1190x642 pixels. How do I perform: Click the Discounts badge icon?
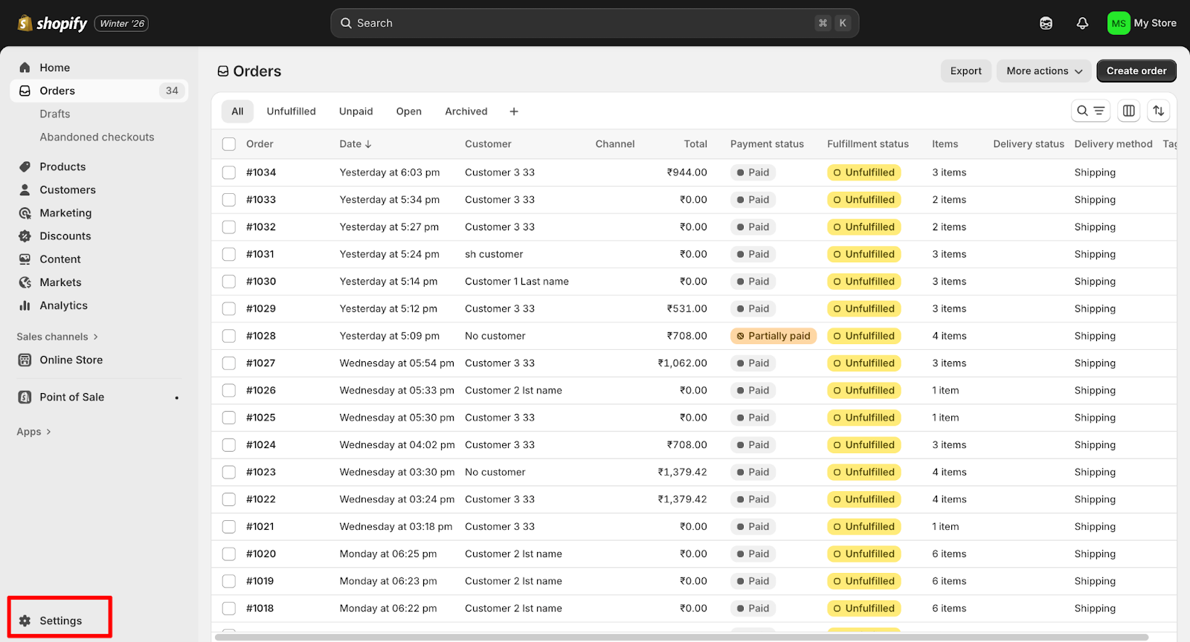25,236
